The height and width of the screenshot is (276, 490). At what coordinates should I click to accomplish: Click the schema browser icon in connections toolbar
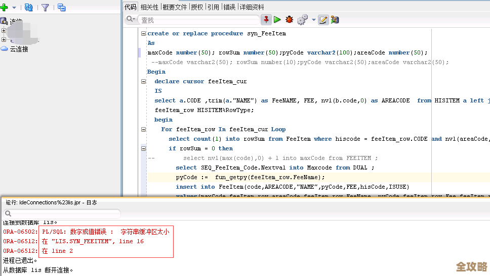coord(62,8)
